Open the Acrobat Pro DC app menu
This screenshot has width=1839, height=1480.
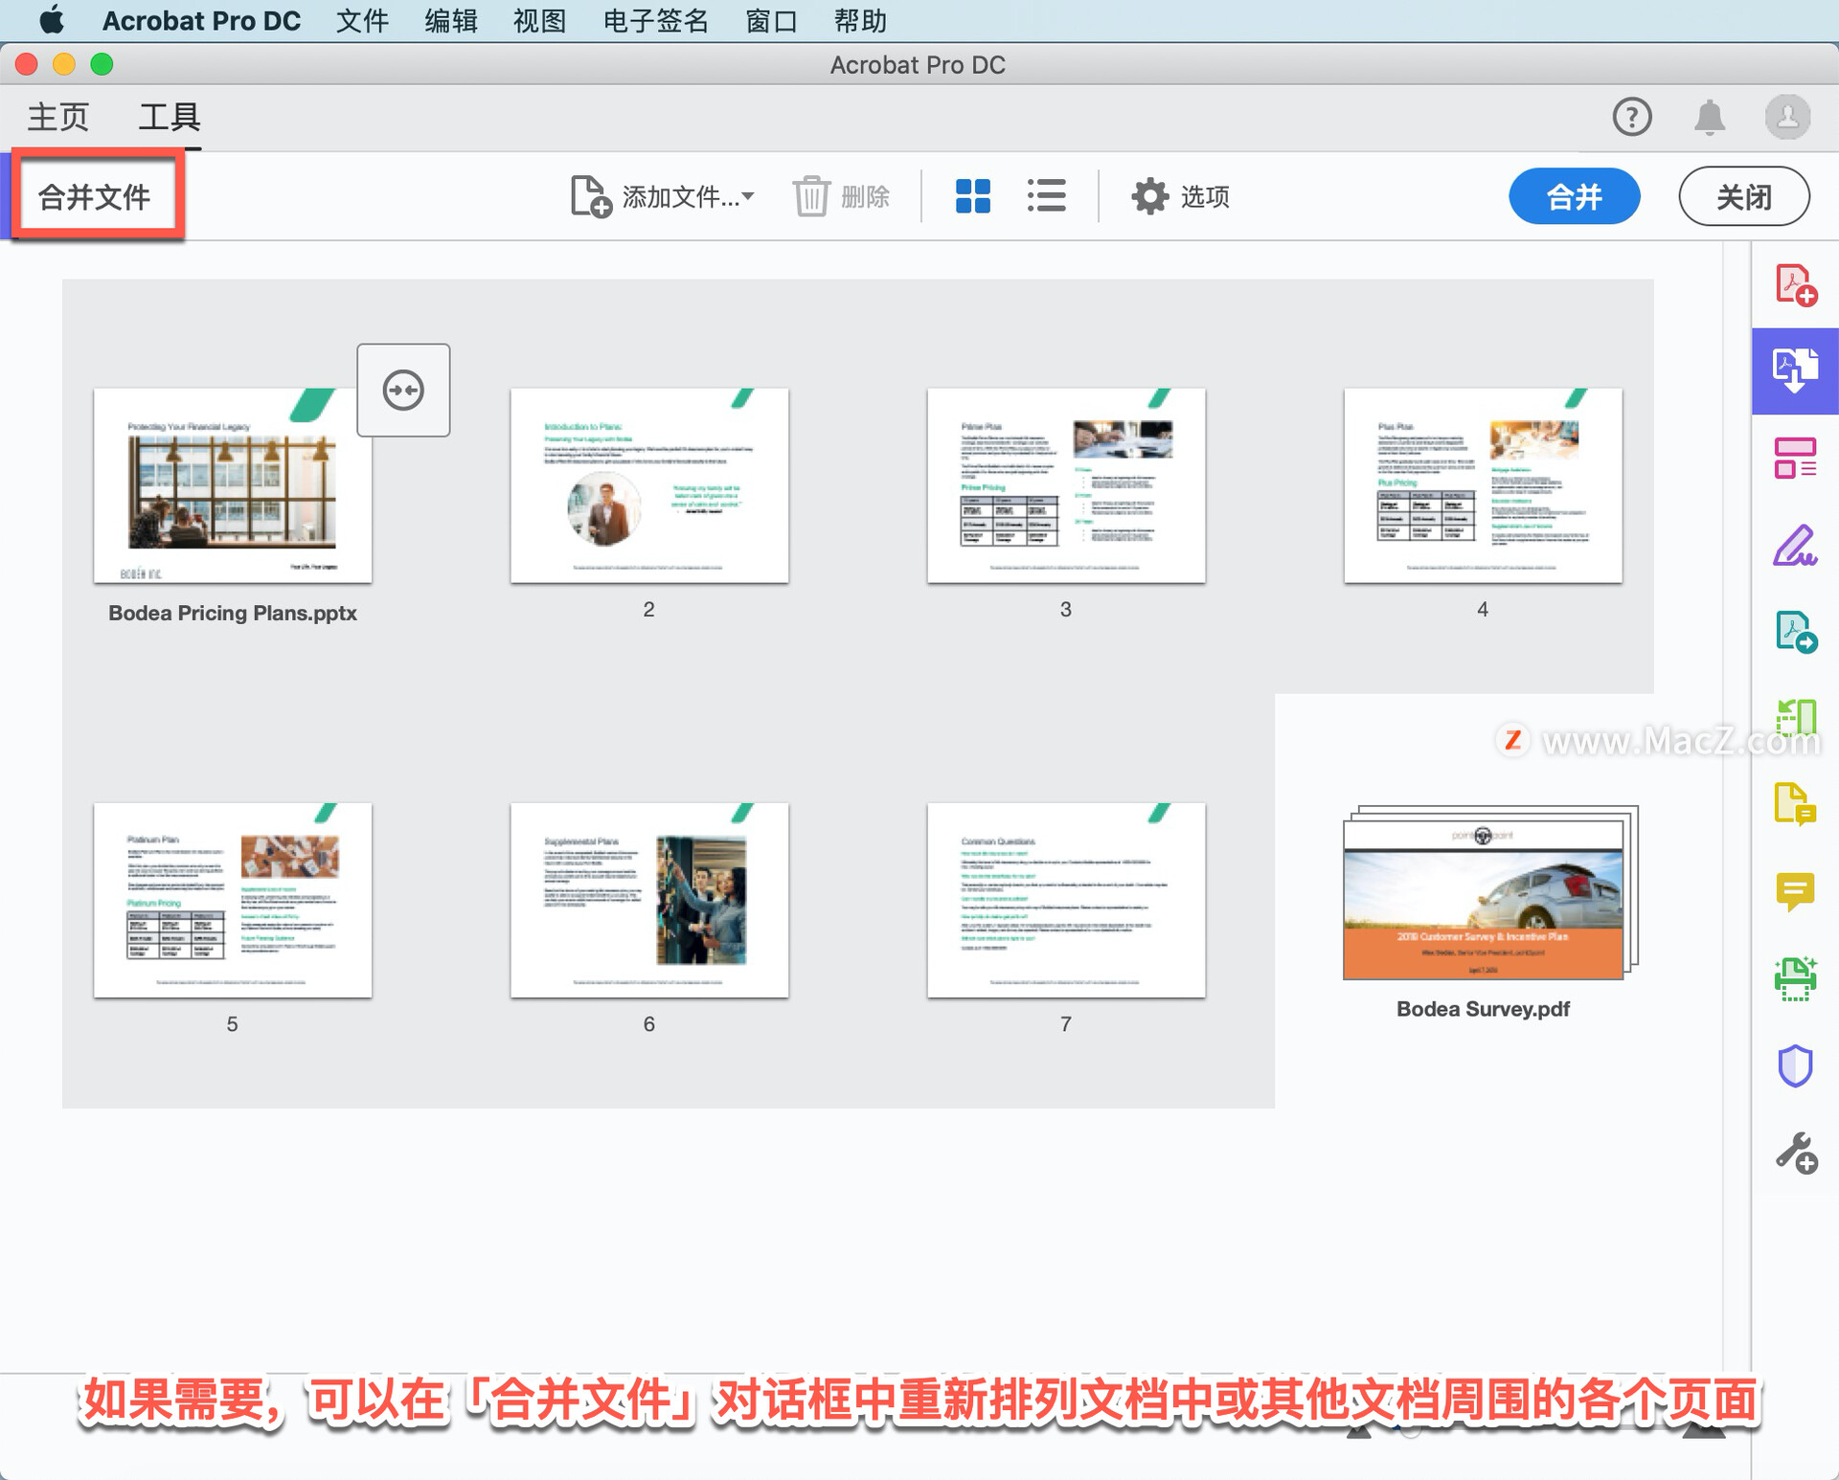point(201,20)
